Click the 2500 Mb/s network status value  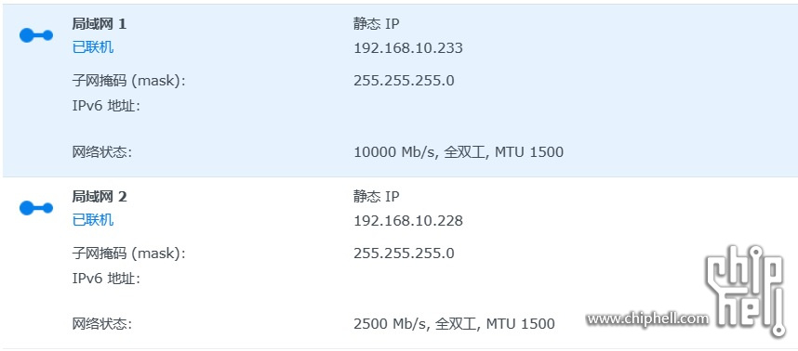click(x=454, y=323)
